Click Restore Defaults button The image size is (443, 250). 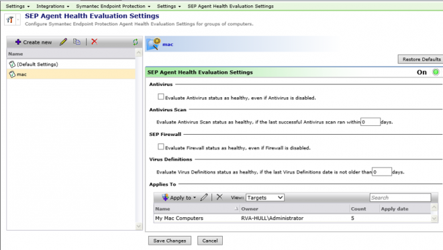[x=421, y=59]
